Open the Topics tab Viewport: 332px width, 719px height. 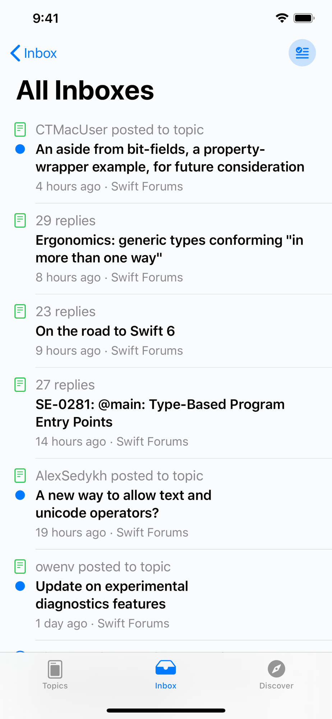point(55,675)
